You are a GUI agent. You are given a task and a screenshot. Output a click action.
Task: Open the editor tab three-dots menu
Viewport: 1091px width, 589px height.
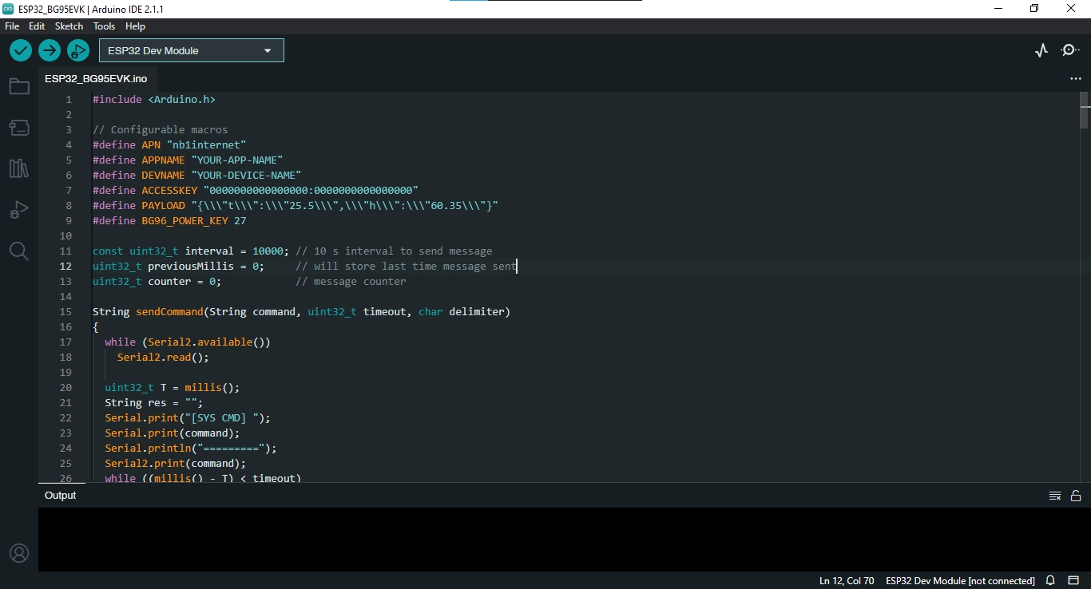(1075, 79)
